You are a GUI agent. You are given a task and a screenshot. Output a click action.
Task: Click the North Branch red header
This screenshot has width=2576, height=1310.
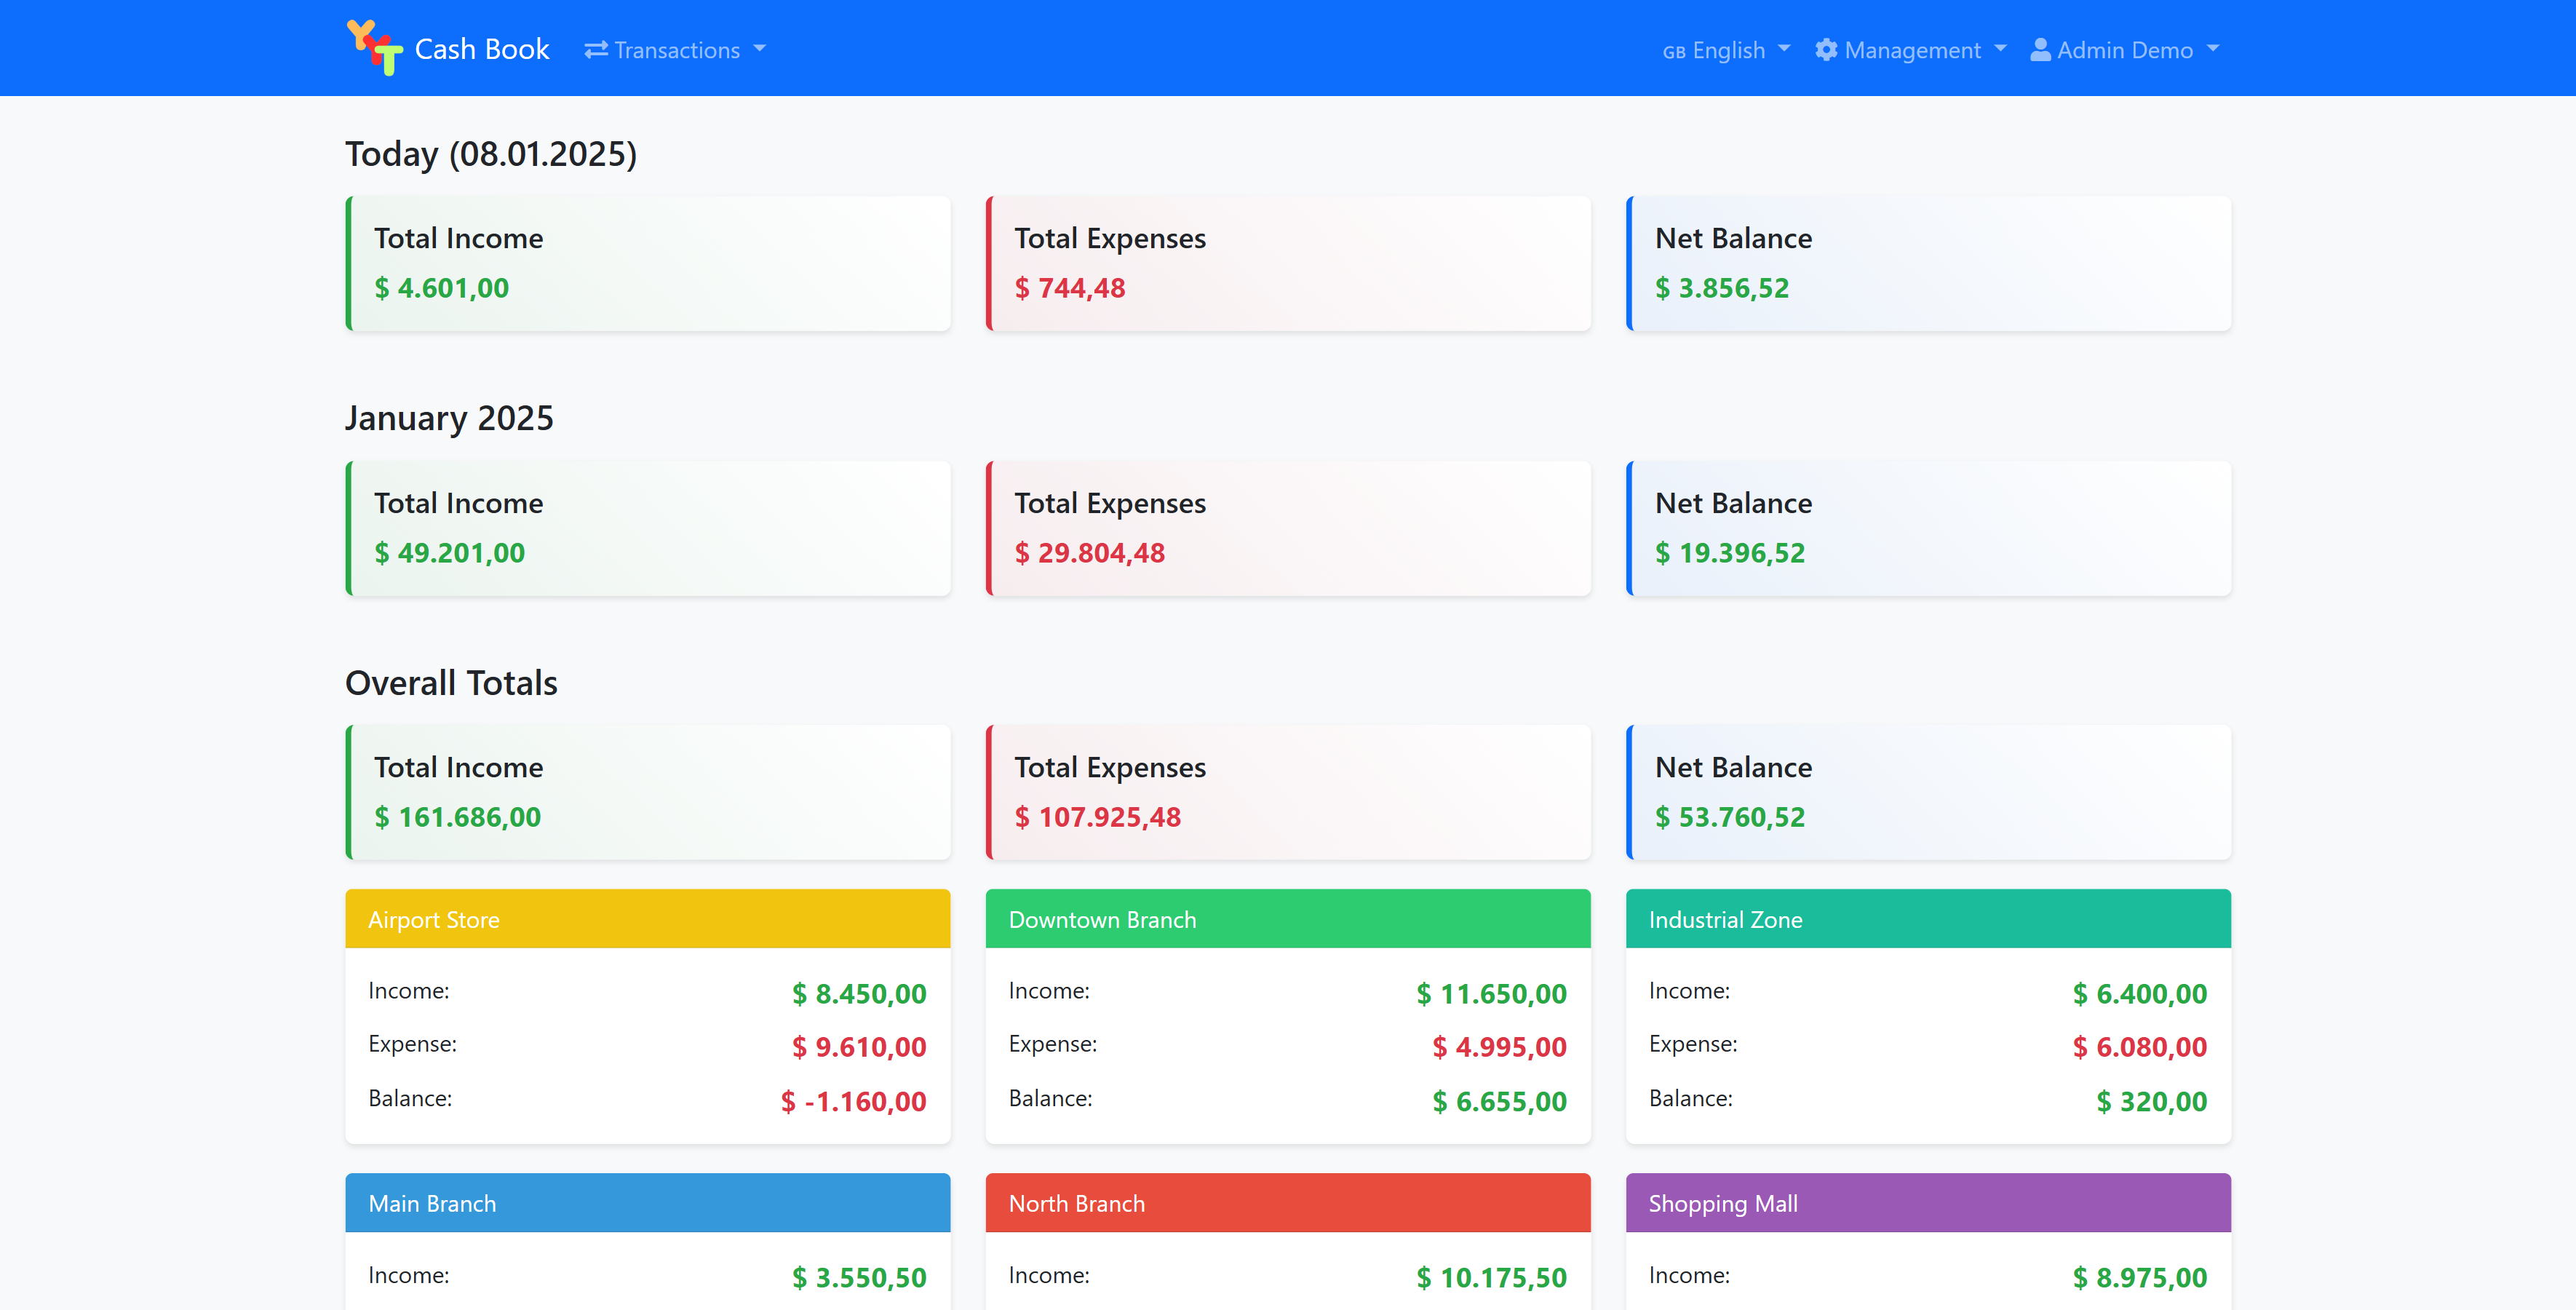coord(1288,1202)
